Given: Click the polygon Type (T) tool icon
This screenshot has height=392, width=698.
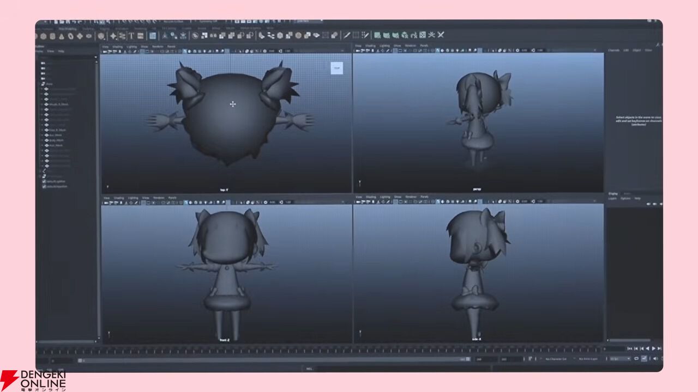Looking at the screenshot, I should (131, 36).
